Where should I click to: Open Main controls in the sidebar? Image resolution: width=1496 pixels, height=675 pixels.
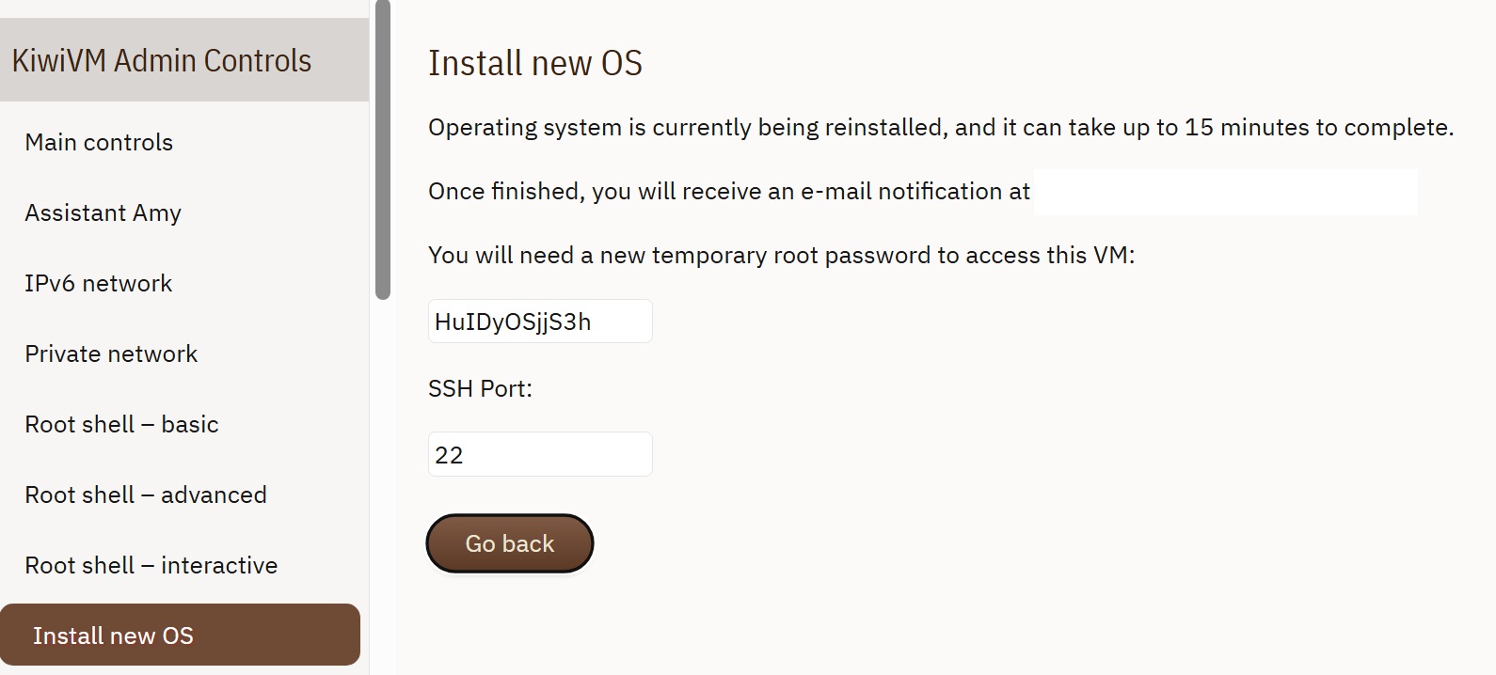(x=99, y=143)
